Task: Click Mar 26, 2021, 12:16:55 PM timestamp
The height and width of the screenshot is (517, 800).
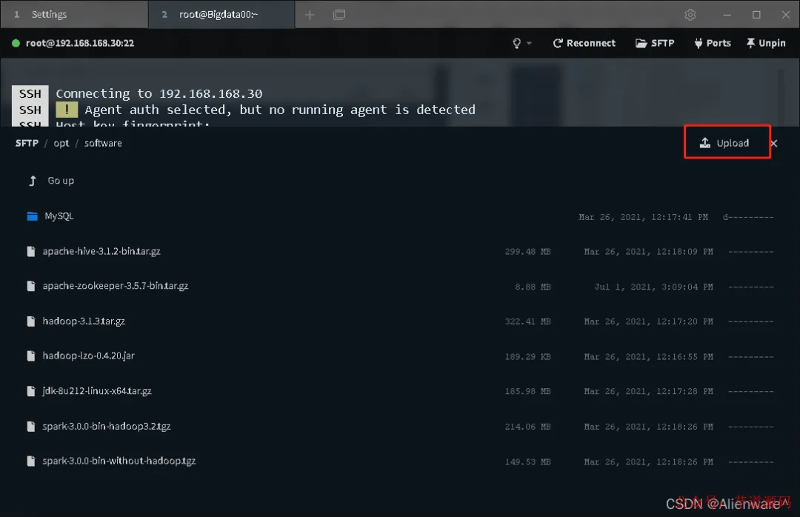Action: (648, 357)
